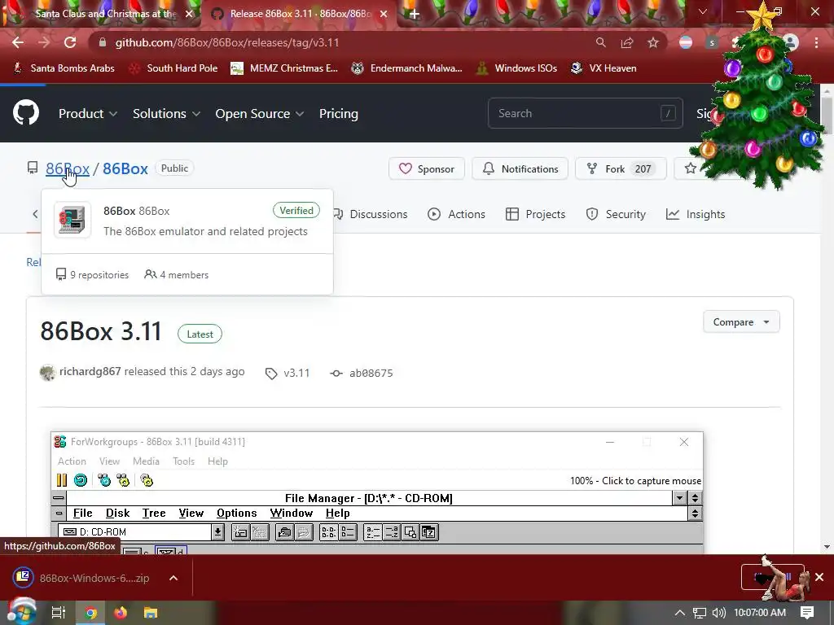Bookmark page with star icon in address bar
This screenshot has width=834, height=625.
(x=653, y=42)
